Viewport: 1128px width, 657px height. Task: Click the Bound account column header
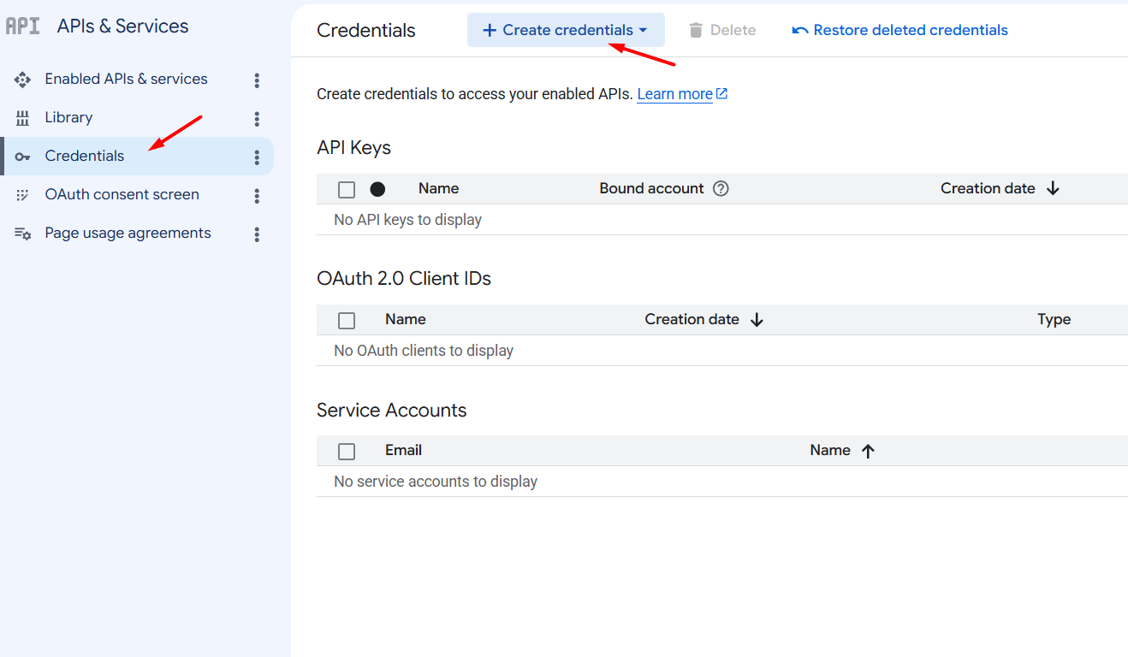tap(651, 188)
